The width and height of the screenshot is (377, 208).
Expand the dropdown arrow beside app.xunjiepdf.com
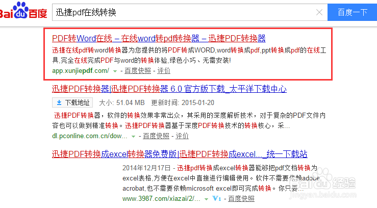pos(115,71)
